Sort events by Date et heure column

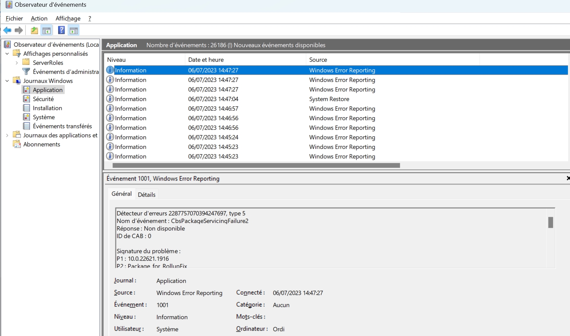click(x=206, y=60)
